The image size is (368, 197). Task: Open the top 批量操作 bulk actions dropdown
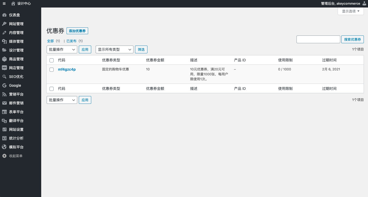pyautogui.click(x=62, y=49)
